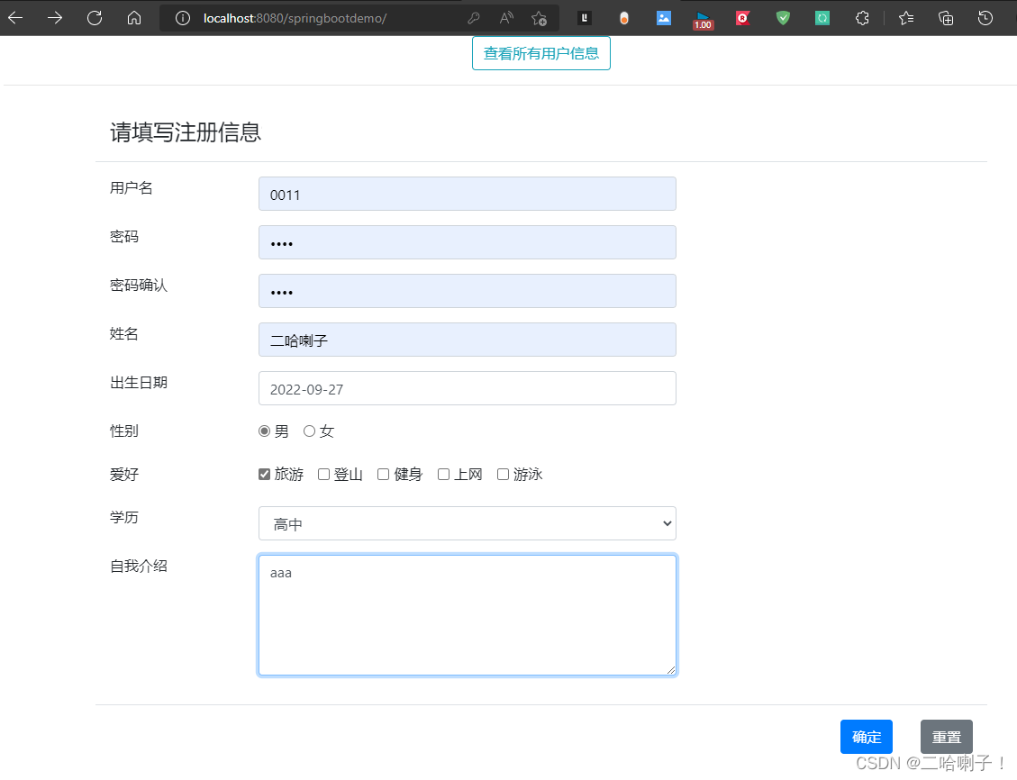Screen dimensions: 1017x780
Task: Open the Collections icon
Action: pos(946,17)
